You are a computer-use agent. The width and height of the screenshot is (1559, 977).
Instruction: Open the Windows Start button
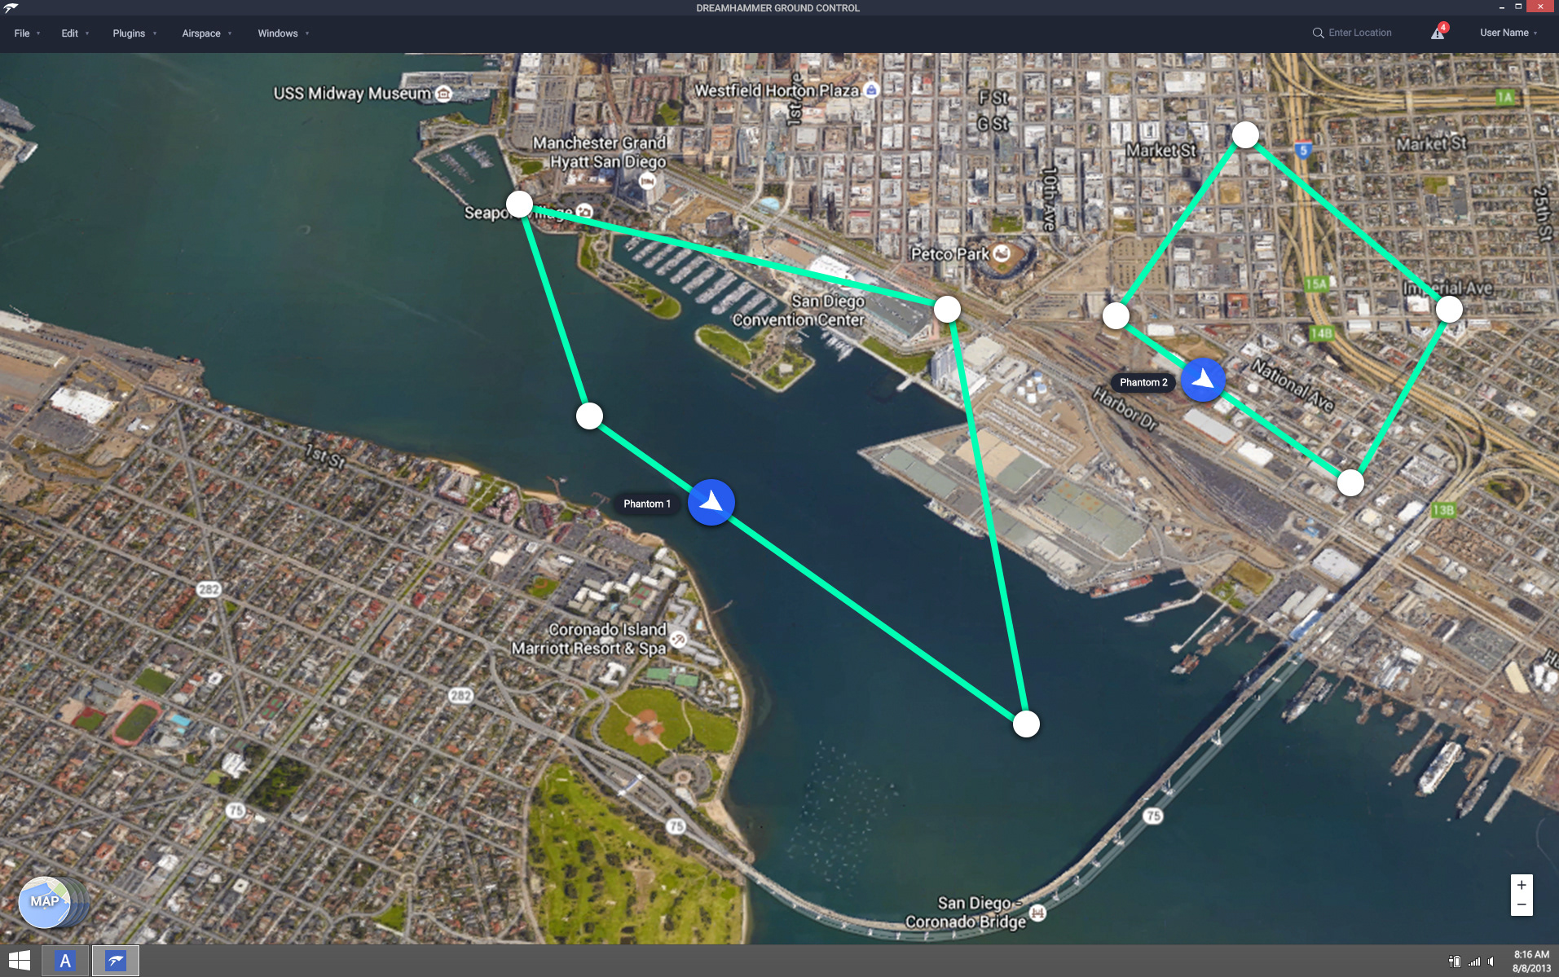(20, 961)
